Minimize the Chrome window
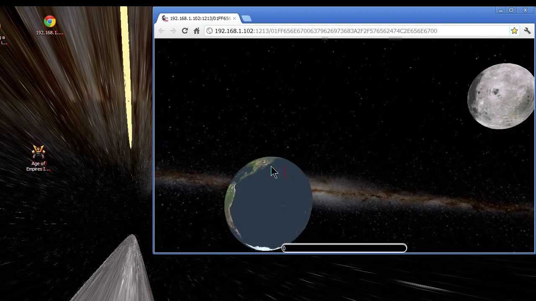The image size is (536, 301). (501, 10)
